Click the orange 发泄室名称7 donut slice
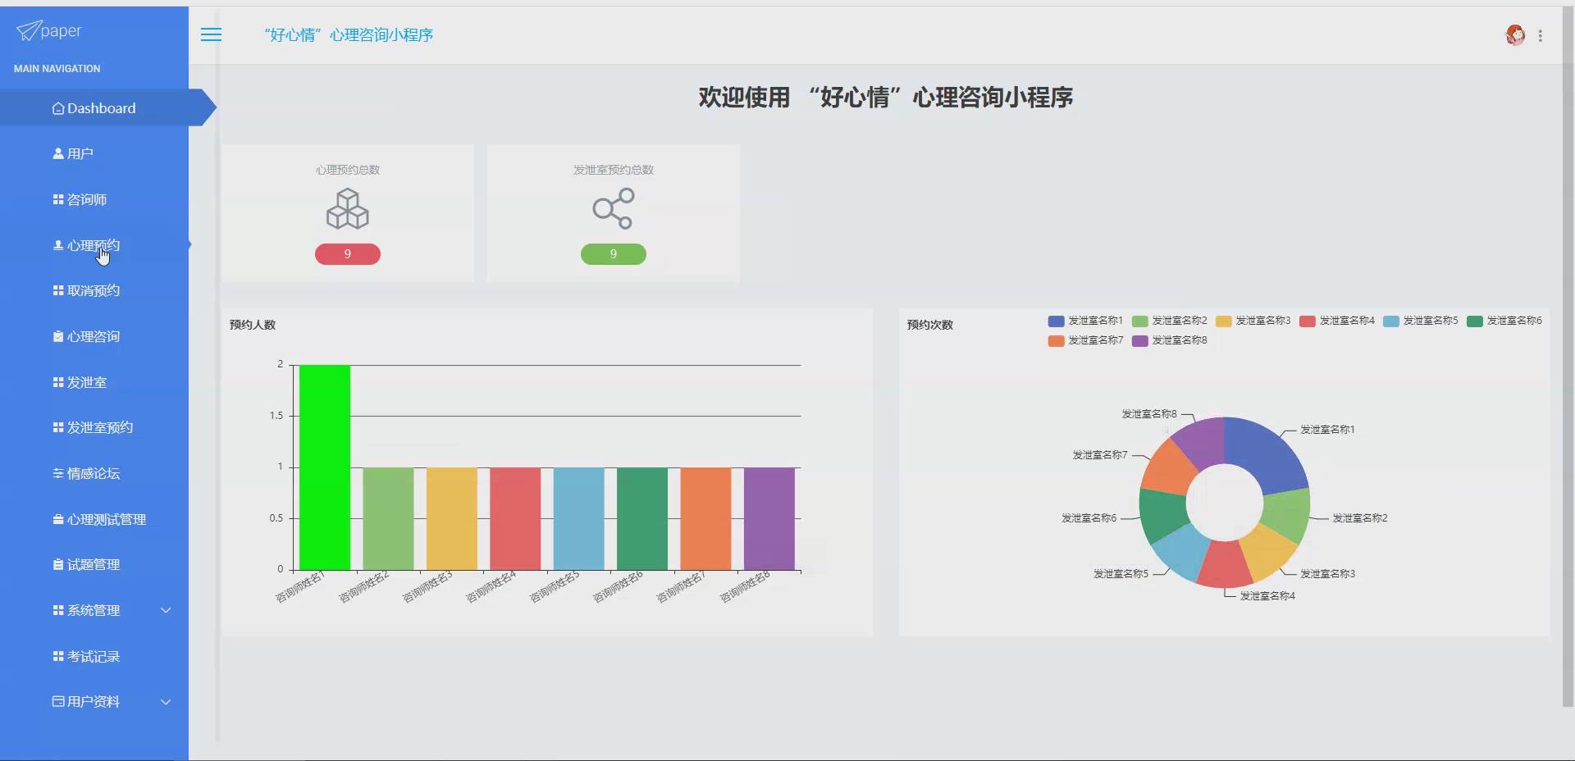 [1171, 466]
